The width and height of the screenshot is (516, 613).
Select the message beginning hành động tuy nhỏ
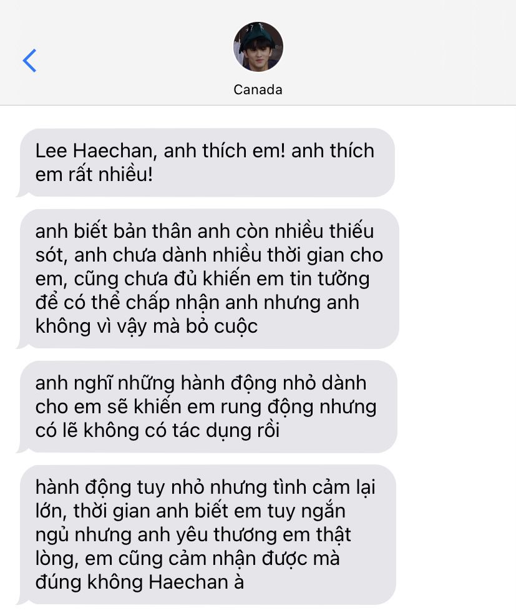pyautogui.click(x=207, y=535)
